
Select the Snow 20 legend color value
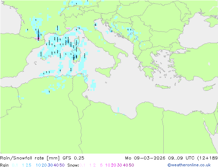coord(113,165)
